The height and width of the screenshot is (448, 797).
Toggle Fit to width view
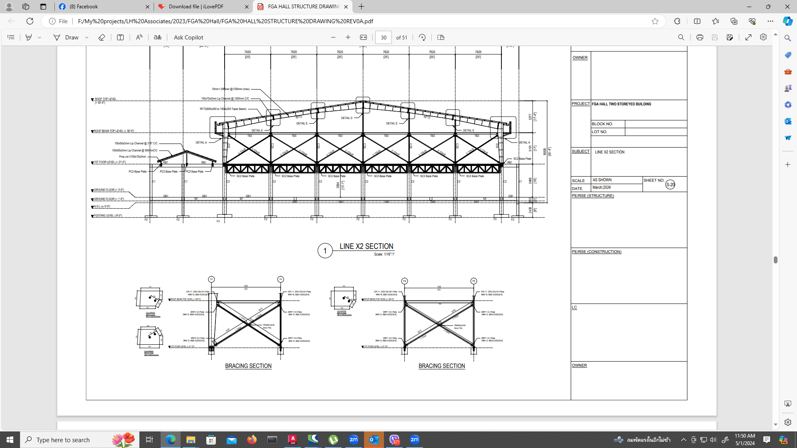point(363,37)
